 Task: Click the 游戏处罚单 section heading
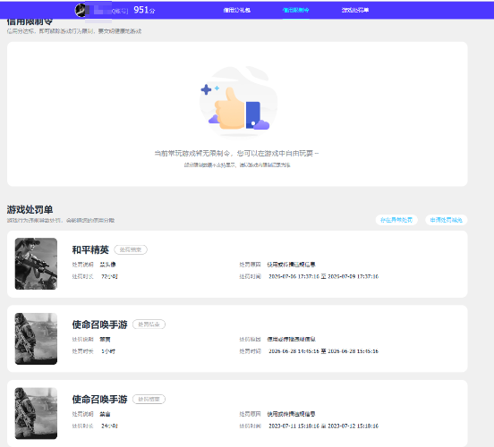click(x=30, y=209)
